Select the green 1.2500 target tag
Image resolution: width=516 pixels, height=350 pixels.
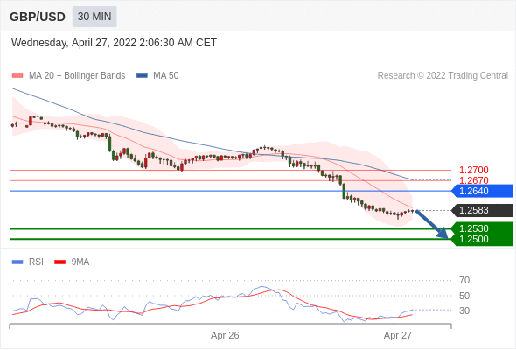pos(482,240)
